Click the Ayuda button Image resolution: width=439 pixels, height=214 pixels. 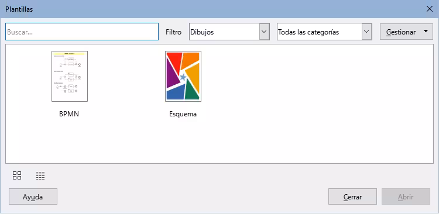[33, 196]
